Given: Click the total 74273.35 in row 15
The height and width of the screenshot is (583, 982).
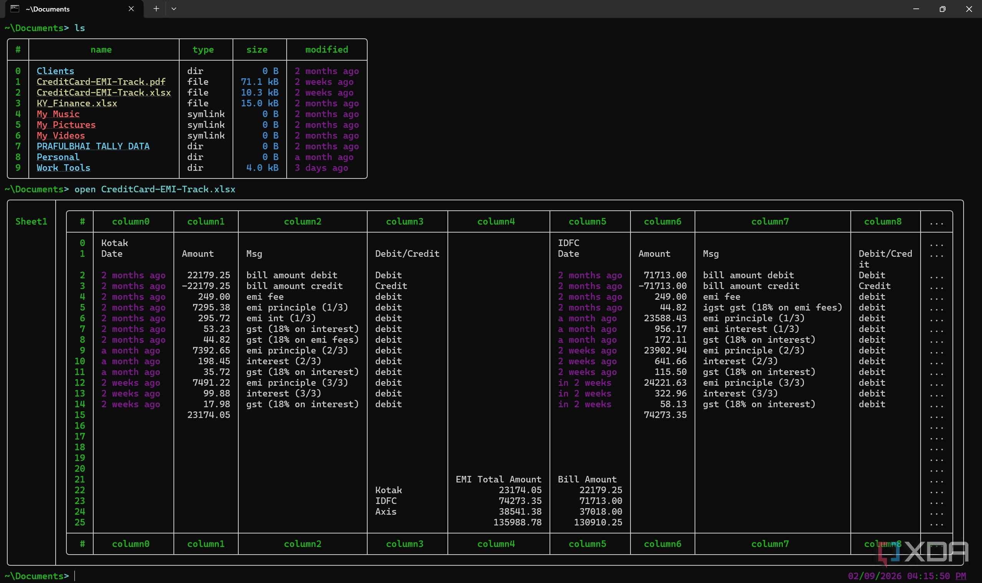Looking at the screenshot, I should [x=665, y=415].
